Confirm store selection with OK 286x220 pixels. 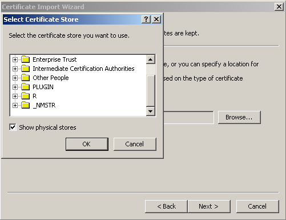pos(87,144)
